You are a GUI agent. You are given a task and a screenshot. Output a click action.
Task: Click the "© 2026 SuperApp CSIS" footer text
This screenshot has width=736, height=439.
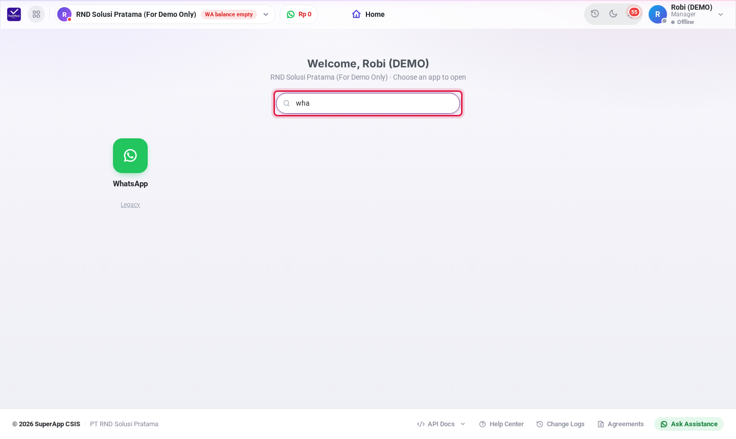point(47,424)
